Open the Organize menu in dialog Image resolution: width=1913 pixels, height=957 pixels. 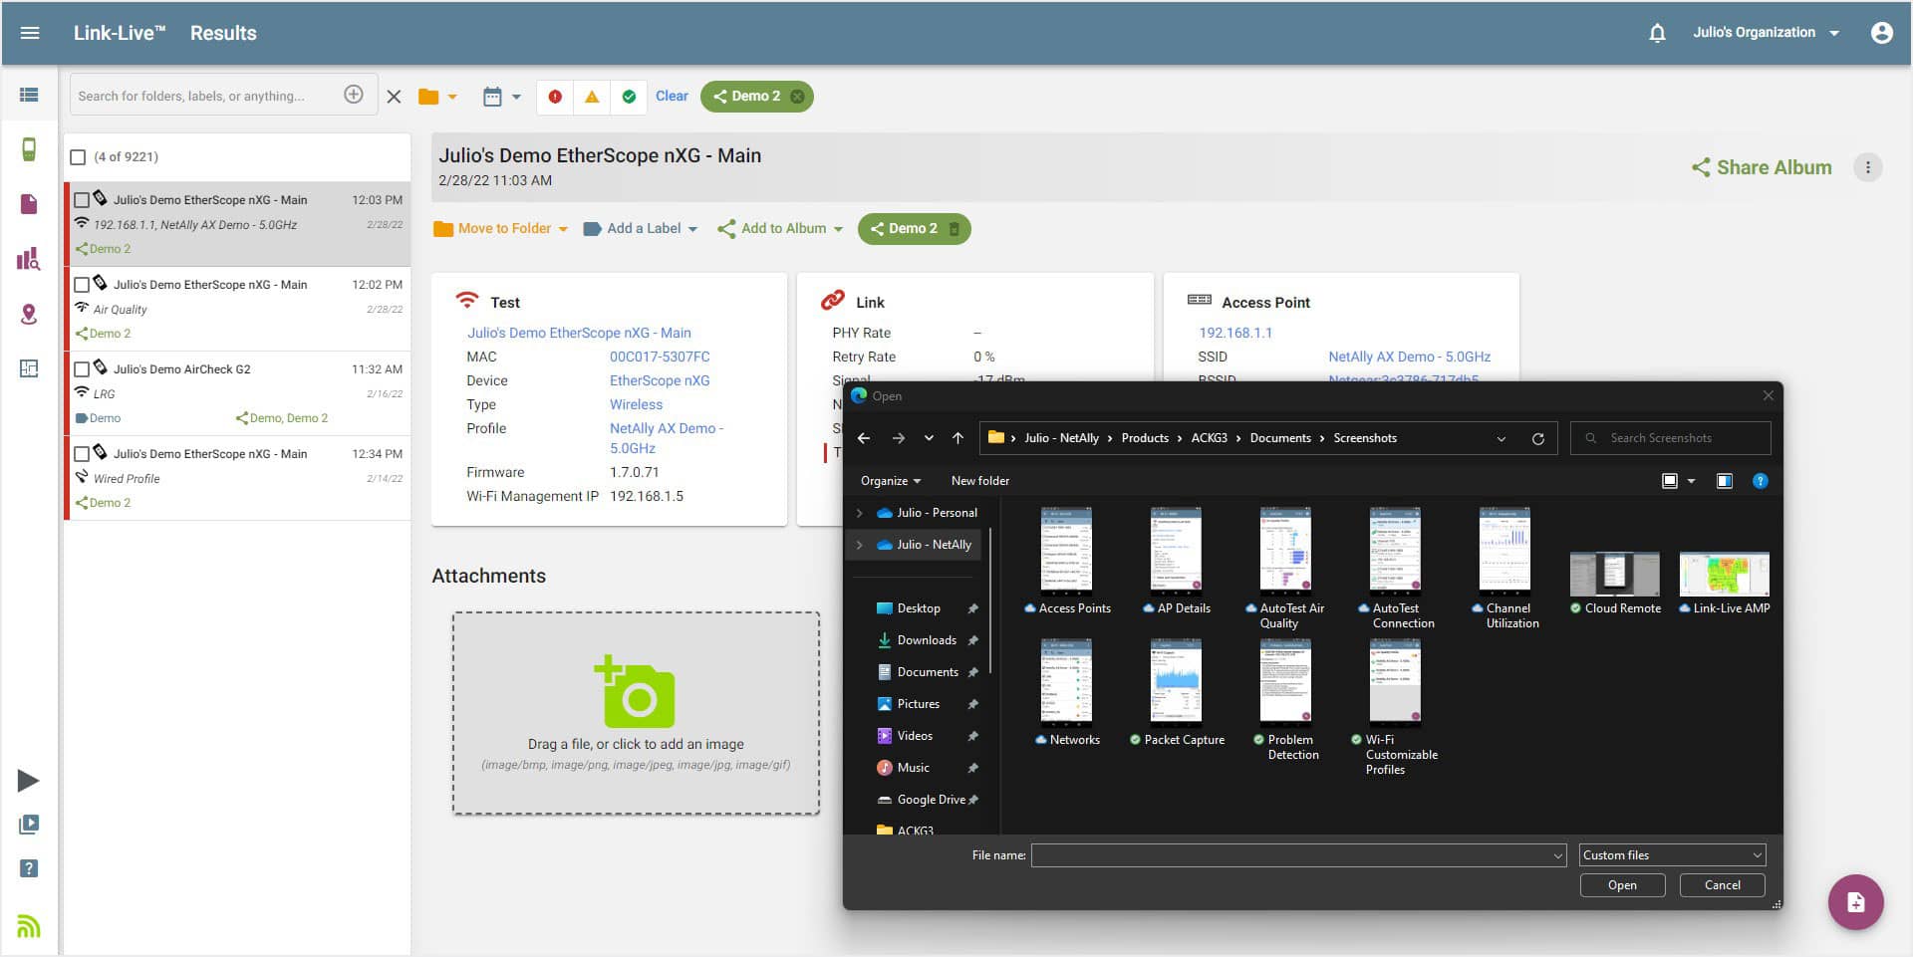(x=891, y=481)
